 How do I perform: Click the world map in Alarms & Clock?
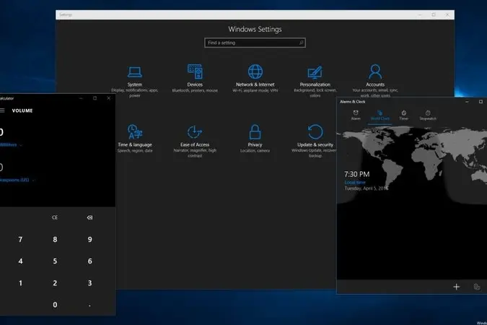pyautogui.click(x=412, y=165)
